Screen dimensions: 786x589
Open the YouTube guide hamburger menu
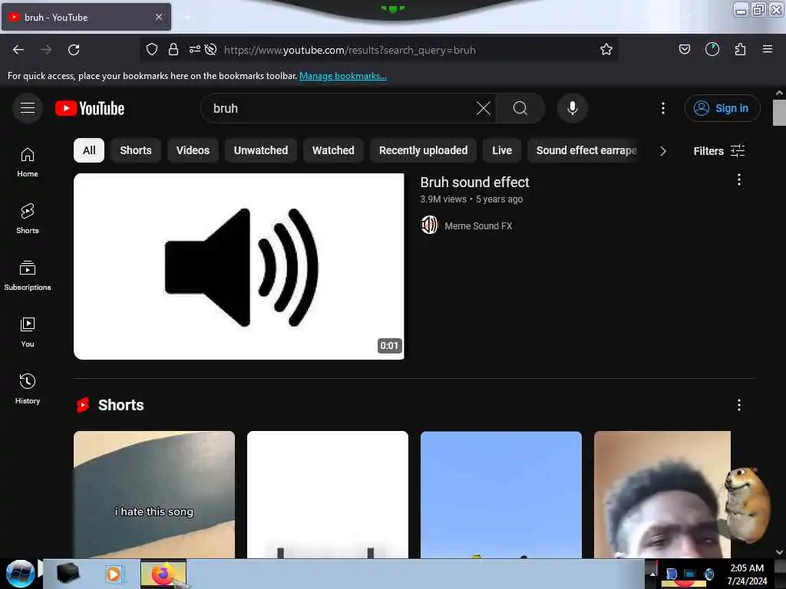click(x=28, y=108)
